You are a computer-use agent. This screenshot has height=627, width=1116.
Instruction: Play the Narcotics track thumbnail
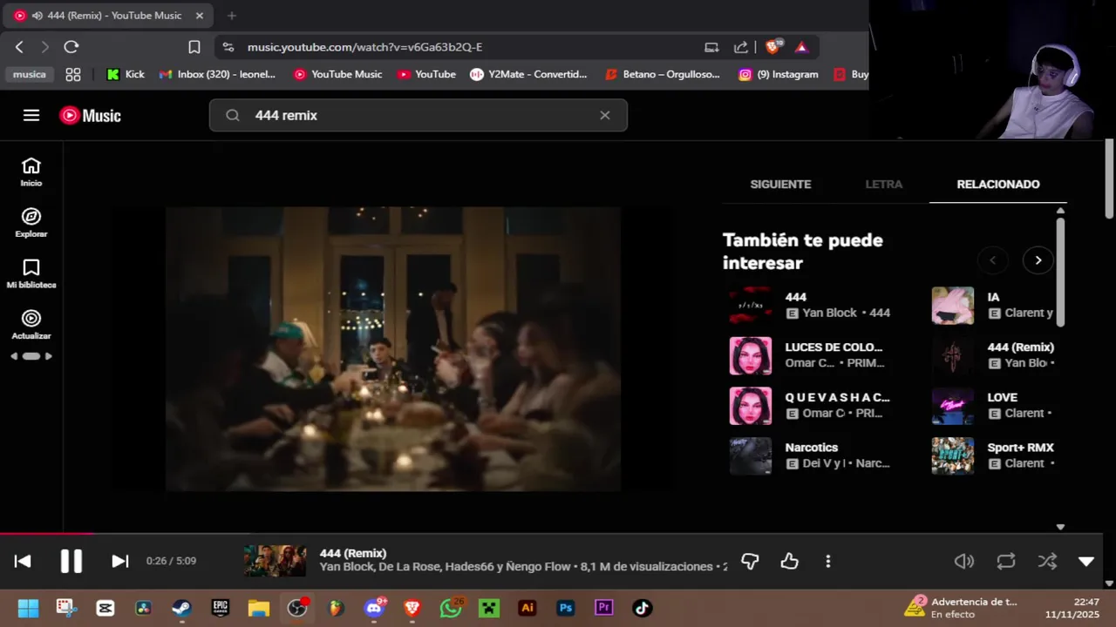coord(751,455)
